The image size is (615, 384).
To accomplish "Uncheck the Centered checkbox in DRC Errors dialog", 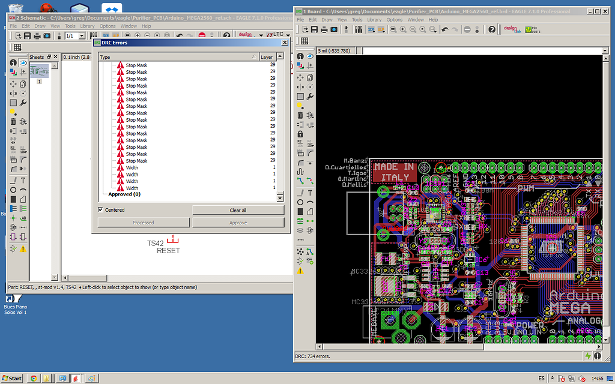I will point(101,209).
